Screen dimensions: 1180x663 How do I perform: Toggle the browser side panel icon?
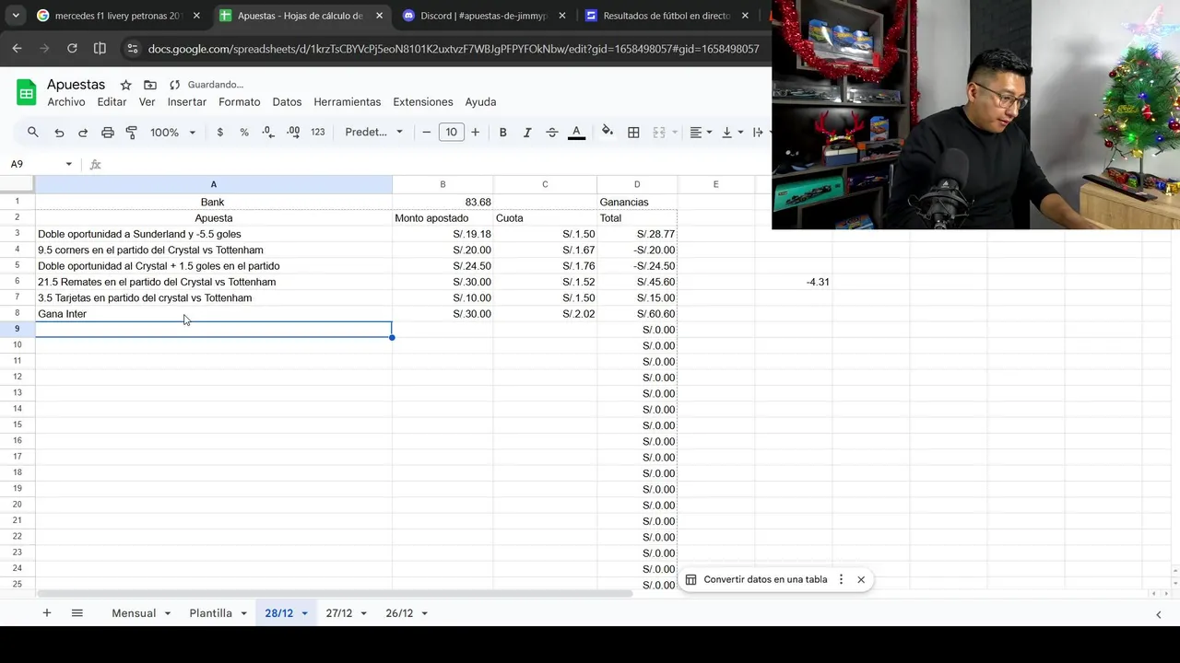click(x=100, y=48)
